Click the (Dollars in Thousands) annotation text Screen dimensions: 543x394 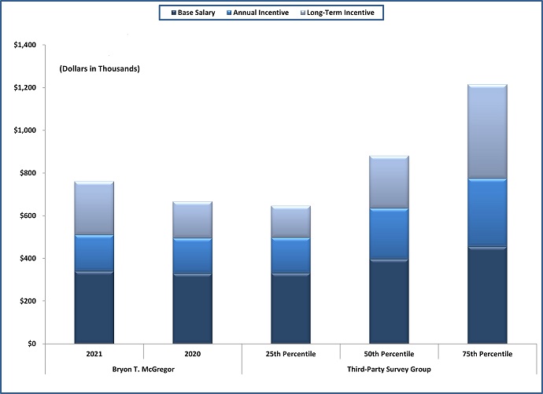click(x=99, y=69)
